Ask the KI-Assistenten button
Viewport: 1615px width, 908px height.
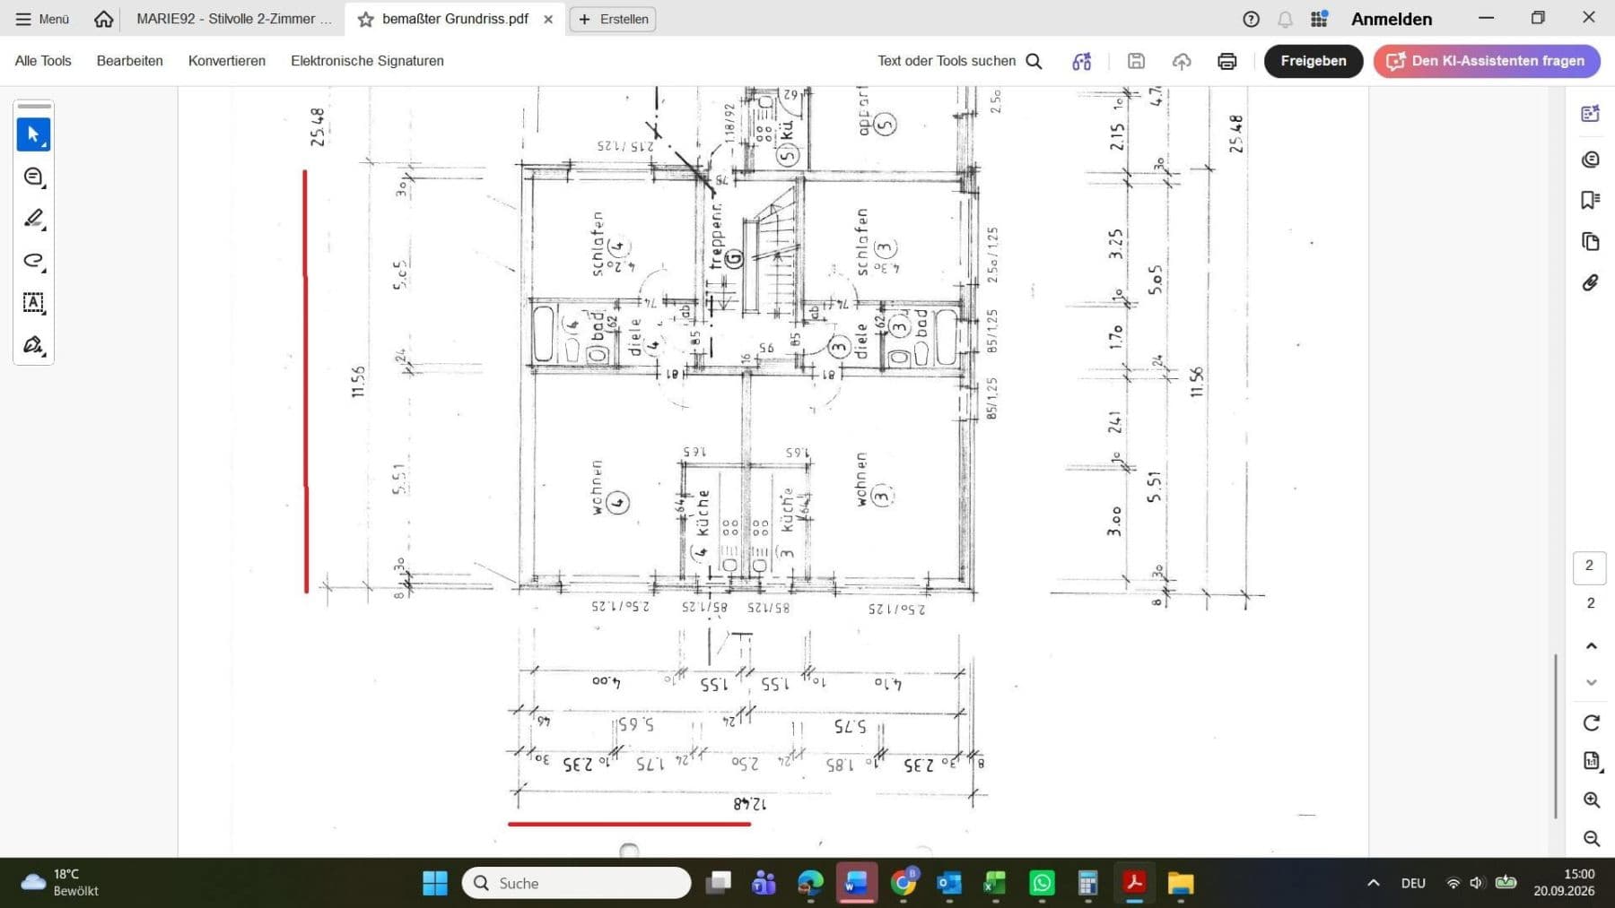pyautogui.click(x=1487, y=61)
